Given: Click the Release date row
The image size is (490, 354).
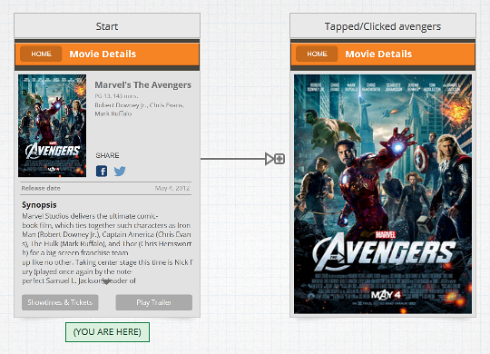Looking at the screenshot, I should (106, 188).
